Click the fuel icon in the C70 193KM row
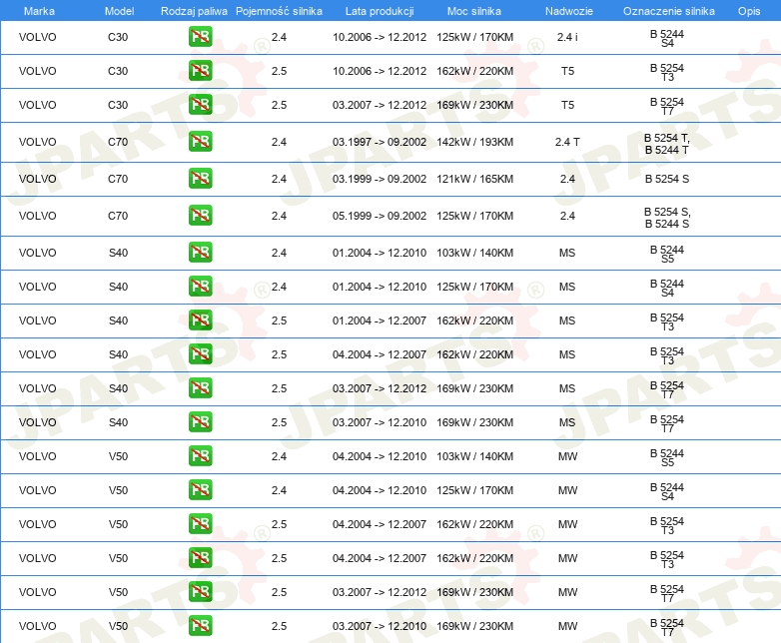The height and width of the screenshot is (643, 781). tap(200, 142)
